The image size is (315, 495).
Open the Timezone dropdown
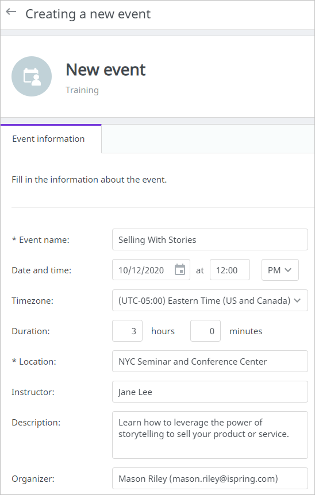tap(210, 300)
